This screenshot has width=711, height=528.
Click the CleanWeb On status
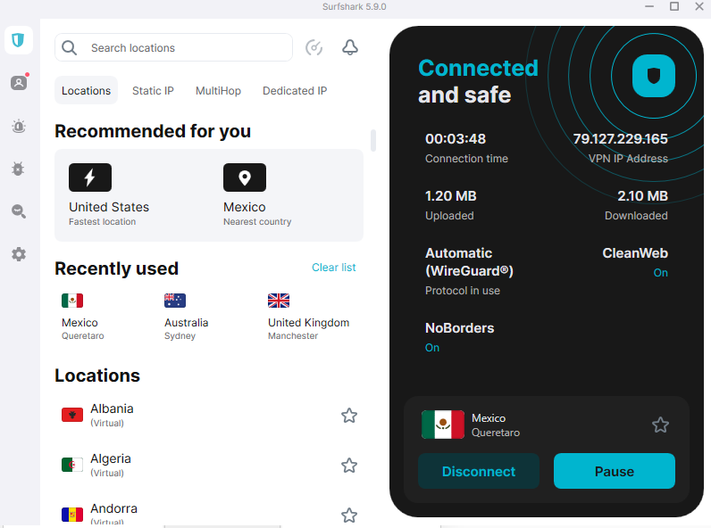(x=660, y=273)
